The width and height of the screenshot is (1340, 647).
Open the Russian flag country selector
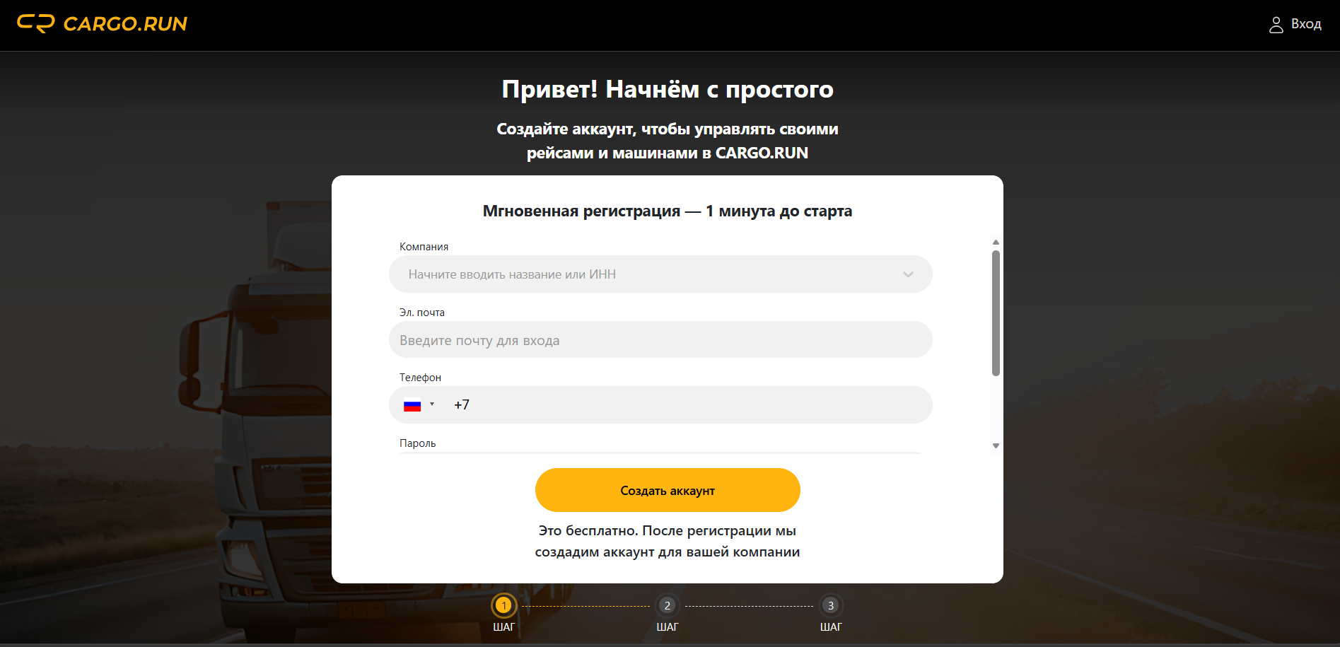coord(419,405)
